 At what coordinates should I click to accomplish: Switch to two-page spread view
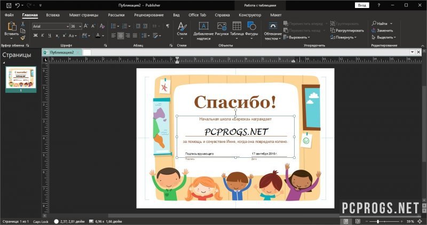[358, 221]
